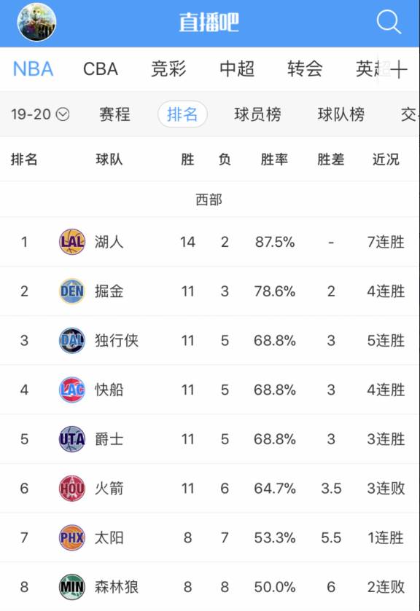
Task: Open the Rockets HOU team logo
Action: point(71,488)
